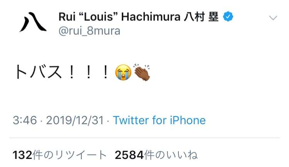Click the 3:46 timestamp

(25, 120)
